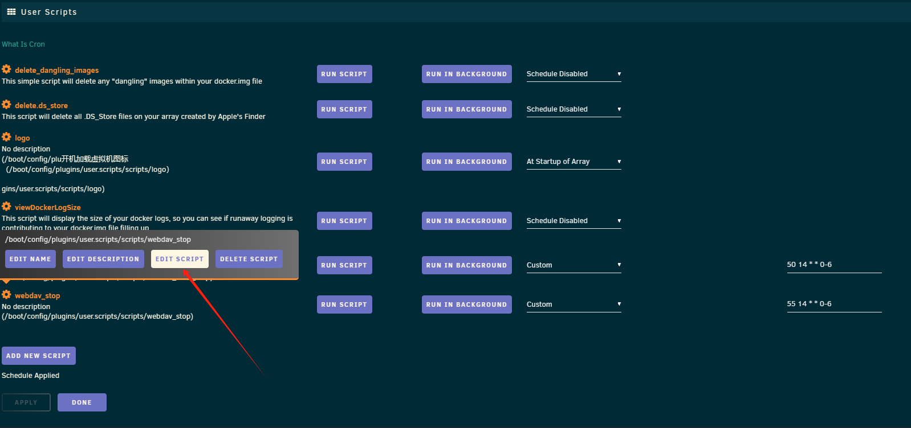Run the logo script in background
Viewport: 911px width, 428px height.
coord(466,162)
